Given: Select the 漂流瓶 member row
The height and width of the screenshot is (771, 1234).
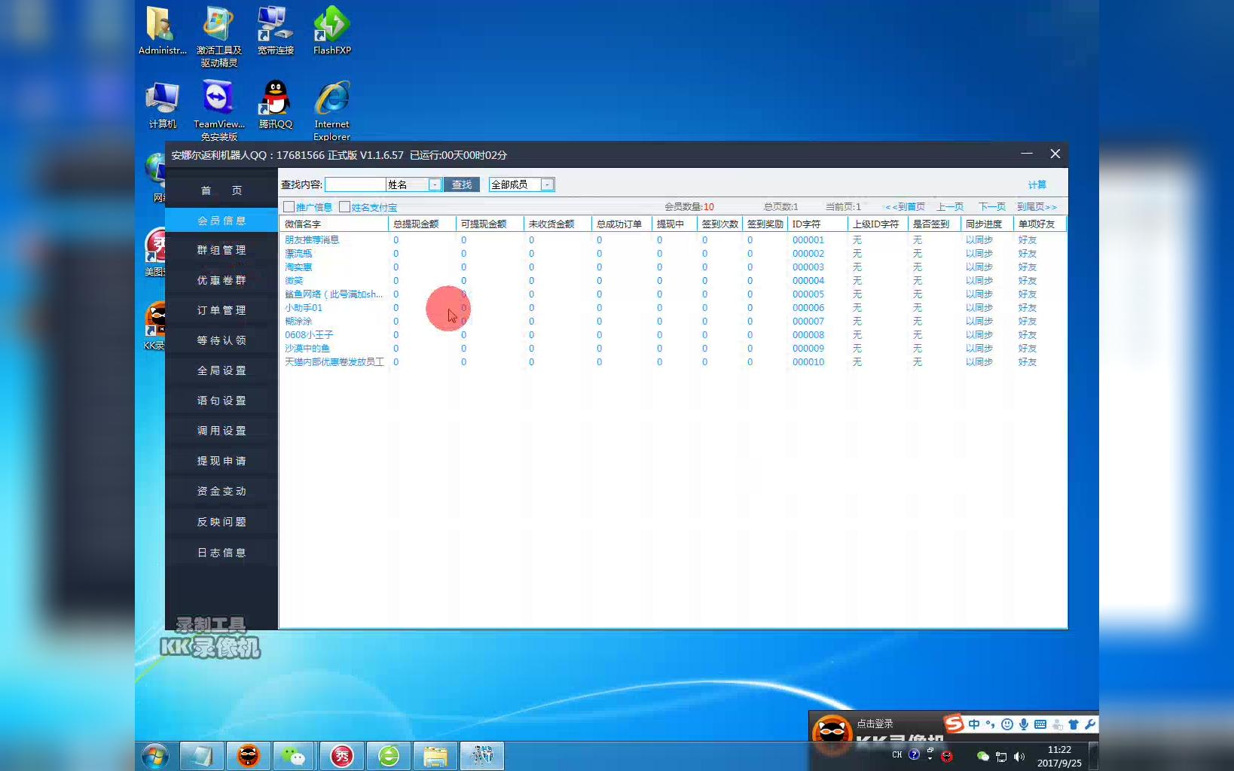Looking at the screenshot, I should pos(672,254).
